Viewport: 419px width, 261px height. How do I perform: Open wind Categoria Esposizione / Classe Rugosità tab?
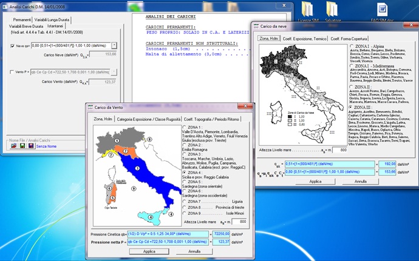tap(149, 119)
